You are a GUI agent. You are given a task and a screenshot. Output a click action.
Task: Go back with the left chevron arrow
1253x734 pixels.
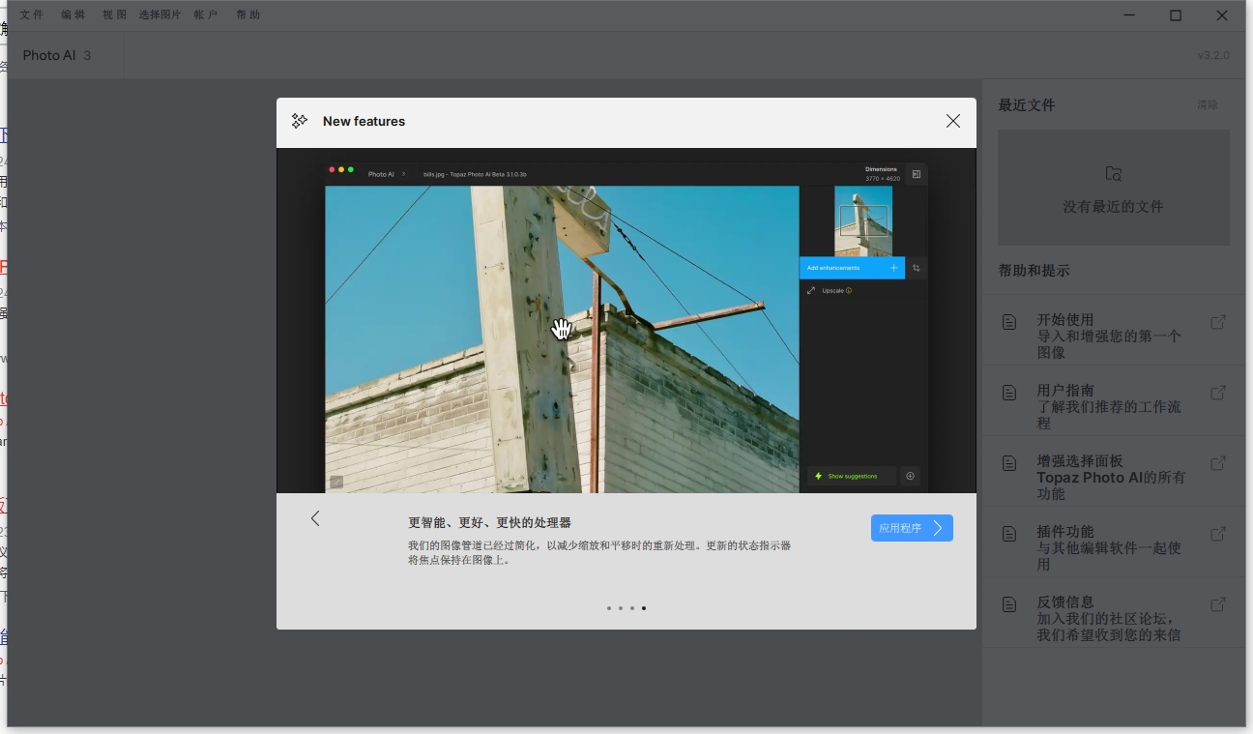click(x=315, y=518)
